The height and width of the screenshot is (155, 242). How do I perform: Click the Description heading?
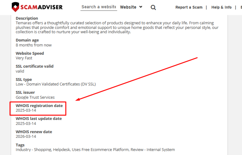tap(27, 18)
